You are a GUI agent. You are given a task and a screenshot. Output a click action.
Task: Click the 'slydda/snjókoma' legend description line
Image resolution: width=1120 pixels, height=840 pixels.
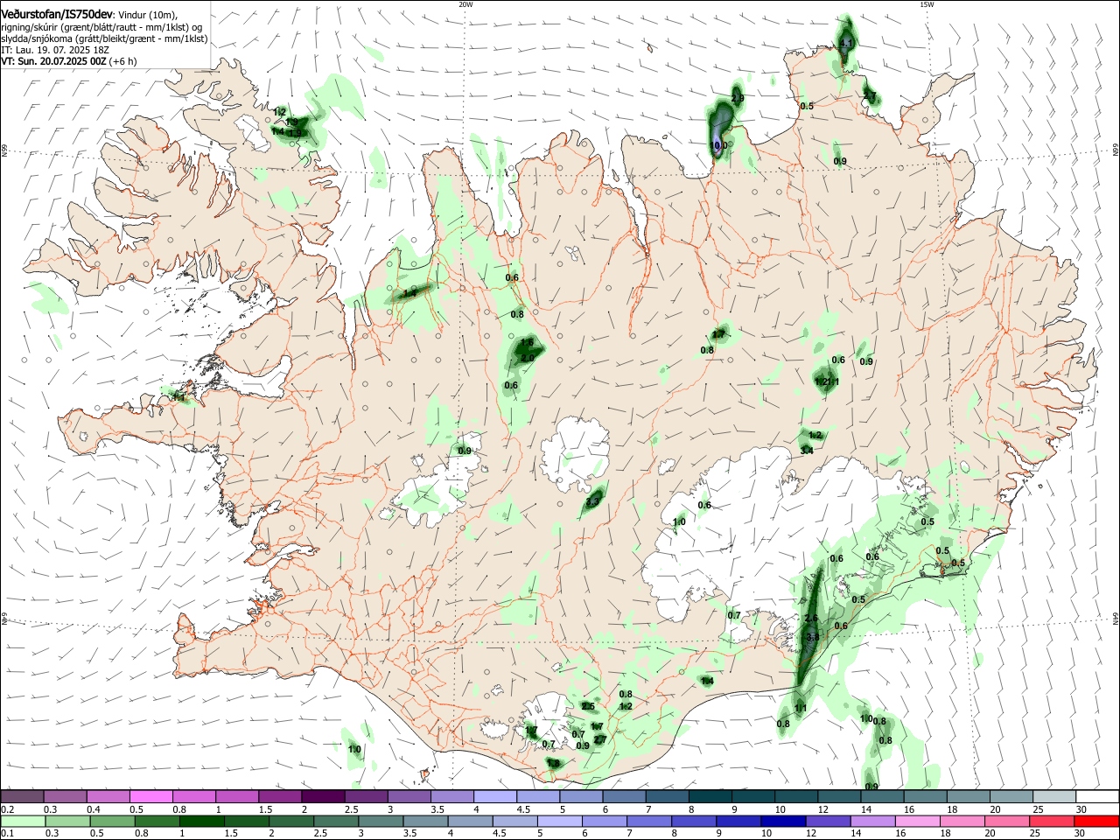tap(104, 38)
